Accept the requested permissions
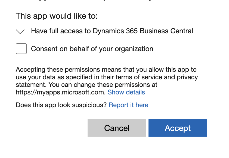The width and height of the screenshot is (229, 158). 178,128
